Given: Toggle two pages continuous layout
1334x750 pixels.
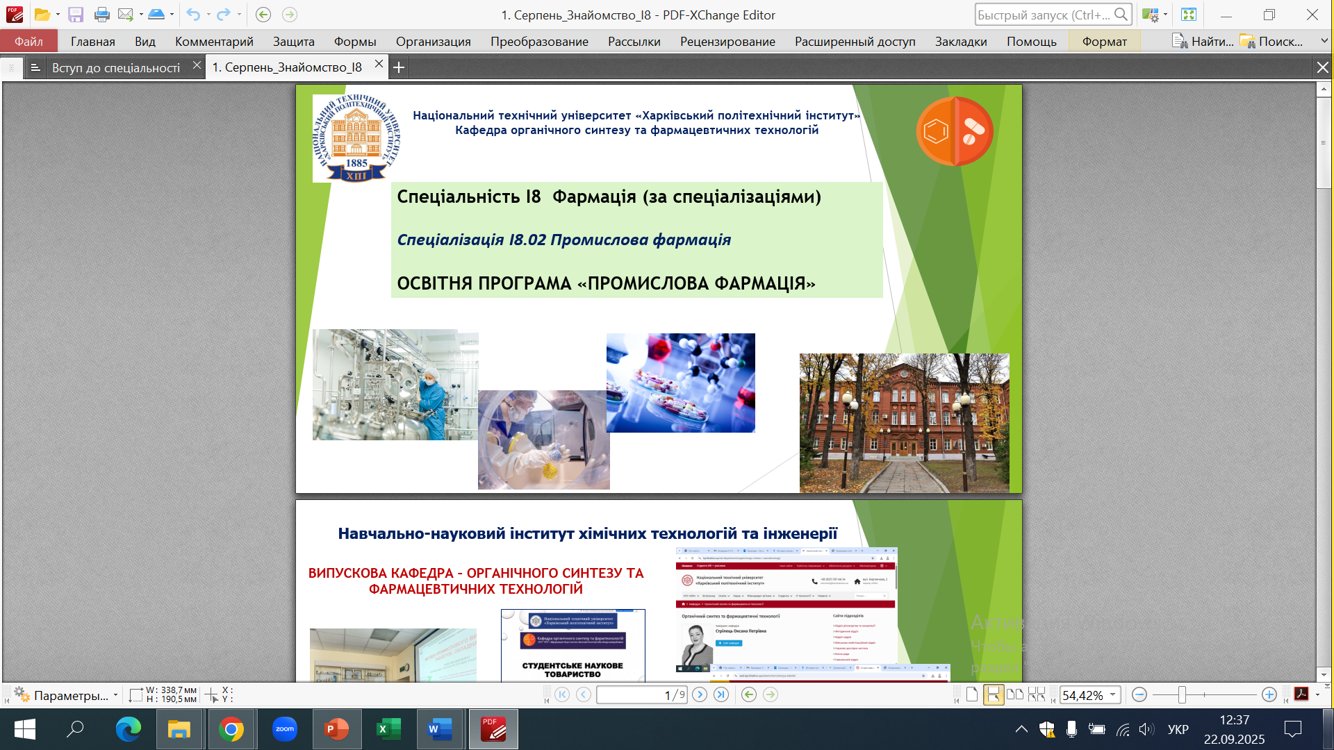Looking at the screenshot, I should [1036, 695].
